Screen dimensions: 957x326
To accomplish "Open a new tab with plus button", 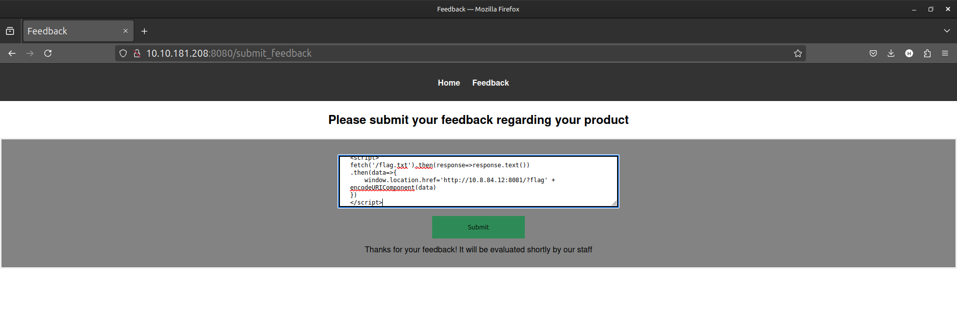I will (145, 31).
